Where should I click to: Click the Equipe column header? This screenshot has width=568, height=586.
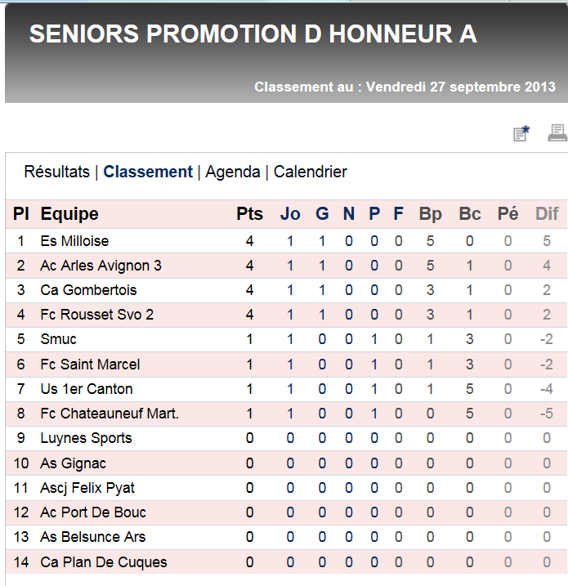click(69, 214)
